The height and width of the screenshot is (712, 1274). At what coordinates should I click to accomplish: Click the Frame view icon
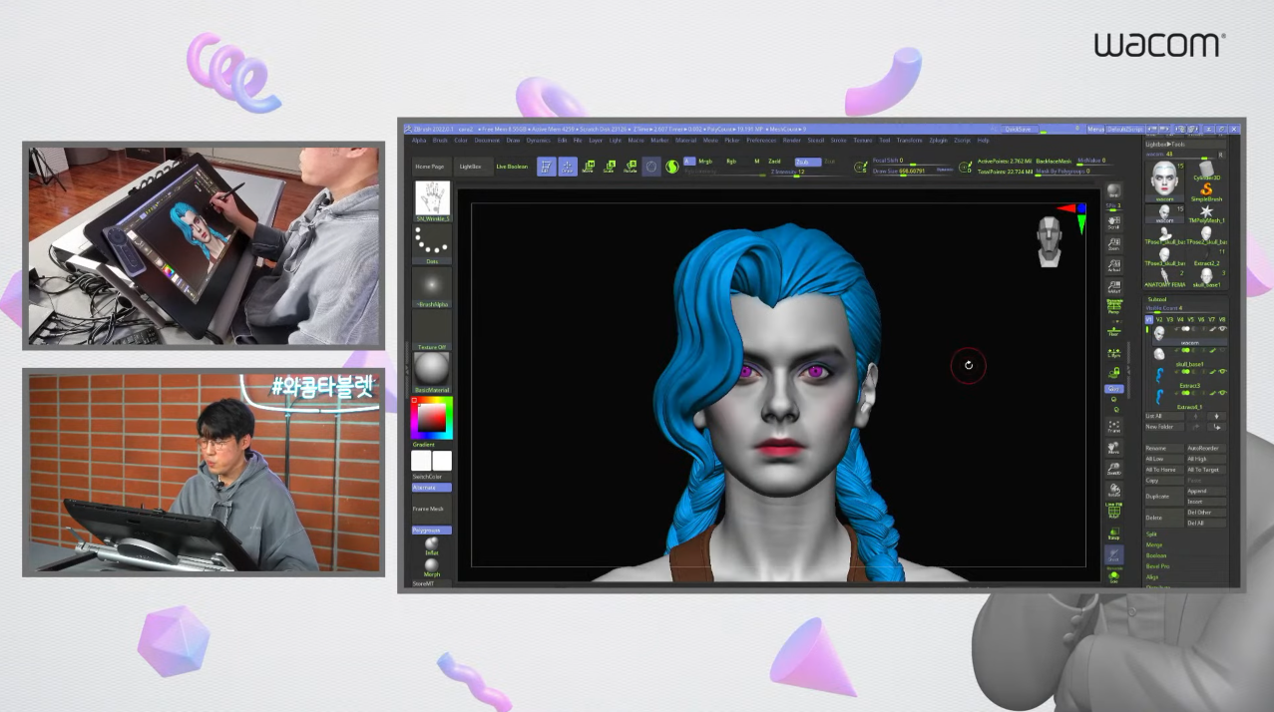[1114, 427]
